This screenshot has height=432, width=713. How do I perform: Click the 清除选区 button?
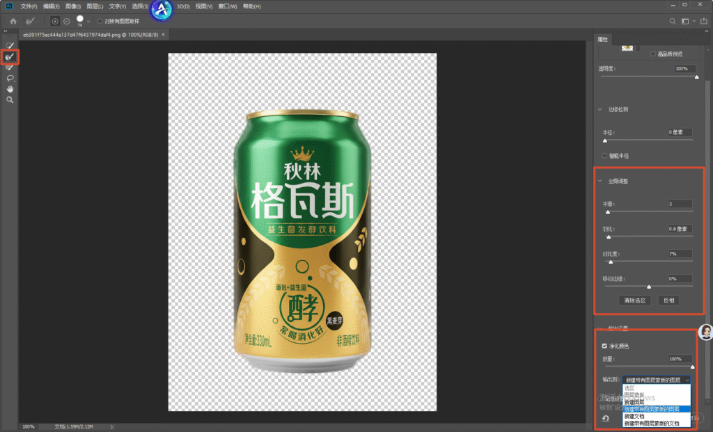pyautogui.click(x=635, y=301)
